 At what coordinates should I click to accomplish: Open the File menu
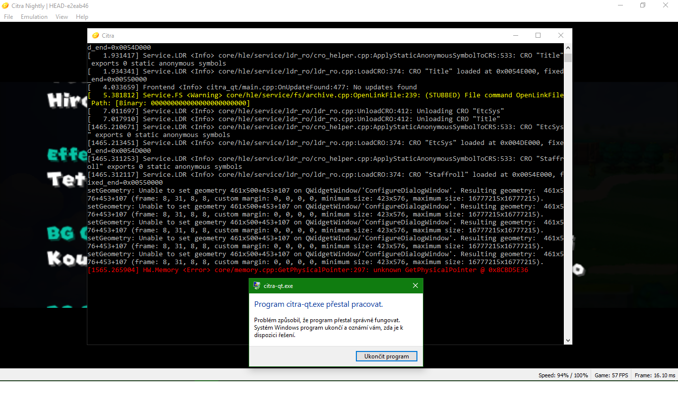point(8,17)
